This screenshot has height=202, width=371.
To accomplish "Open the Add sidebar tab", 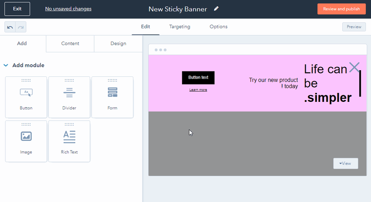I will point(22,43).
